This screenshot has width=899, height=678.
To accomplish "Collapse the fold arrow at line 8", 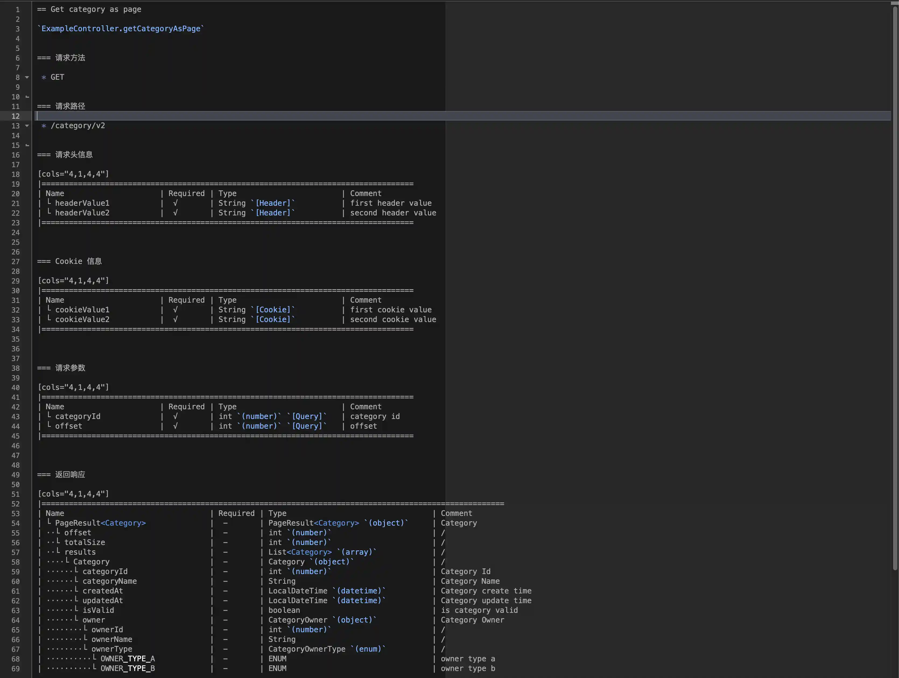I will click(27, 77).
